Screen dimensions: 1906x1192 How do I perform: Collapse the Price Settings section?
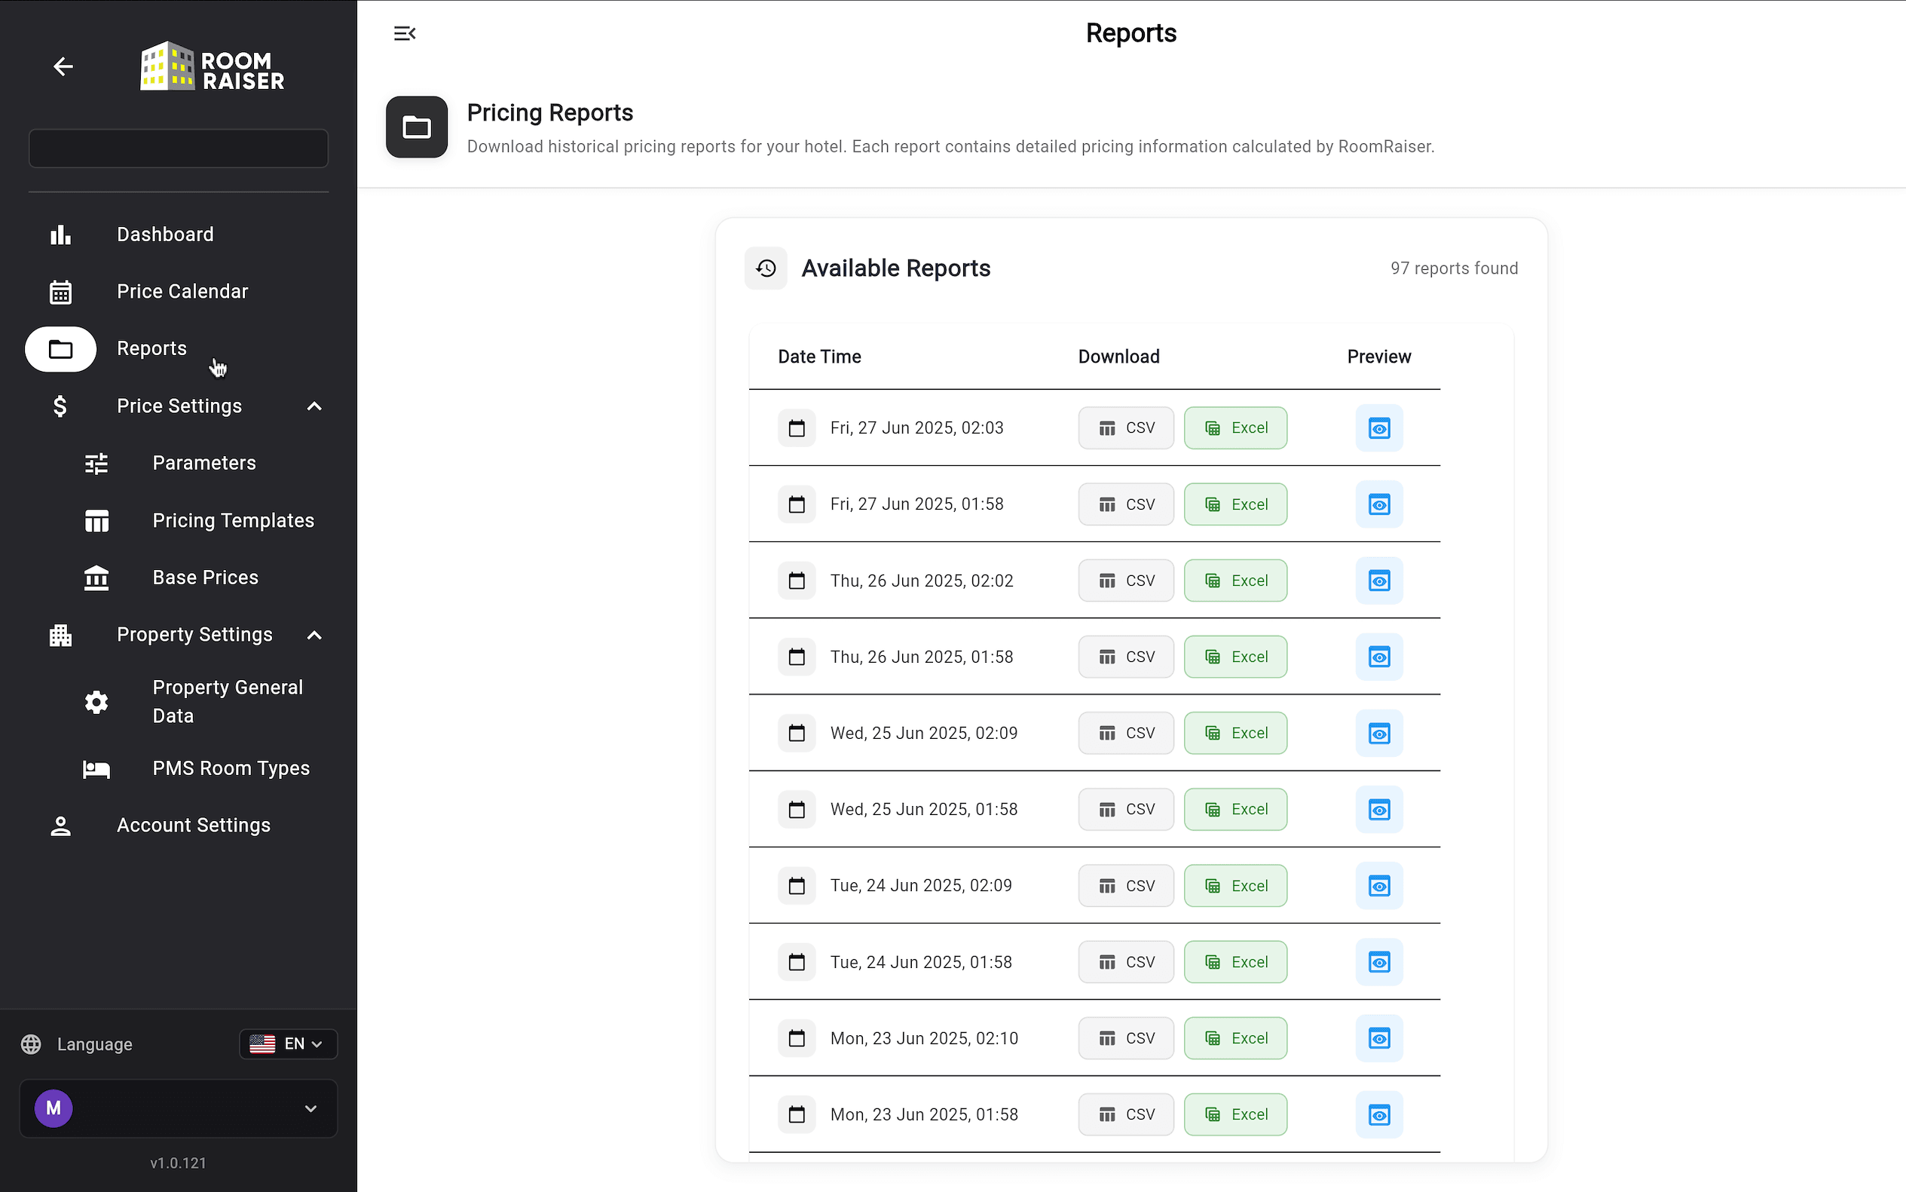pos(314,407)
